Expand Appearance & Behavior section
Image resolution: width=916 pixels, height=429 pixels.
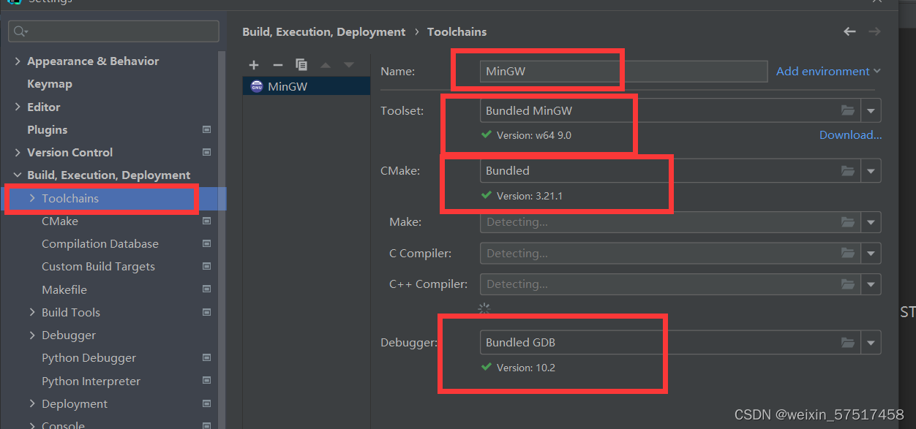(18, 61)
